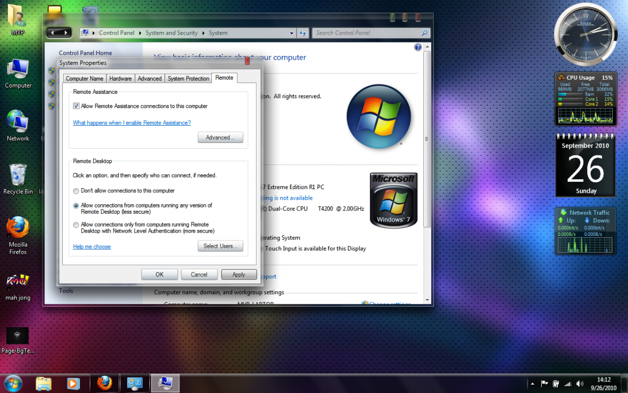Select the System Properties taskbar button
The image size is (628, 393).
click(165, 383)
